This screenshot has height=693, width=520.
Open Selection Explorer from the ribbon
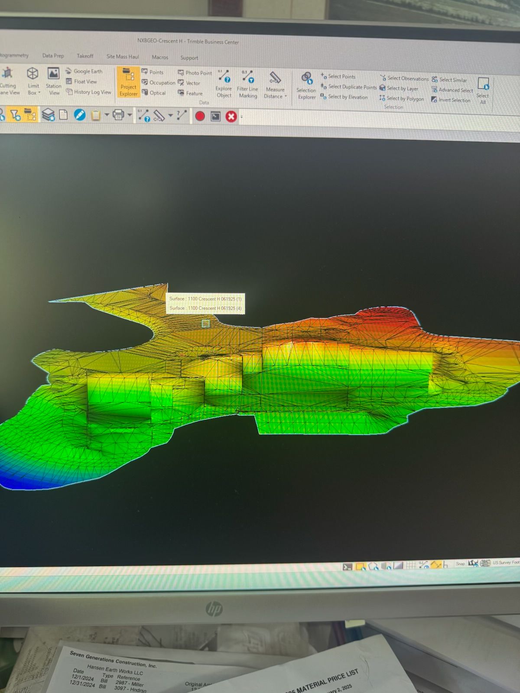tap(306, 86)
